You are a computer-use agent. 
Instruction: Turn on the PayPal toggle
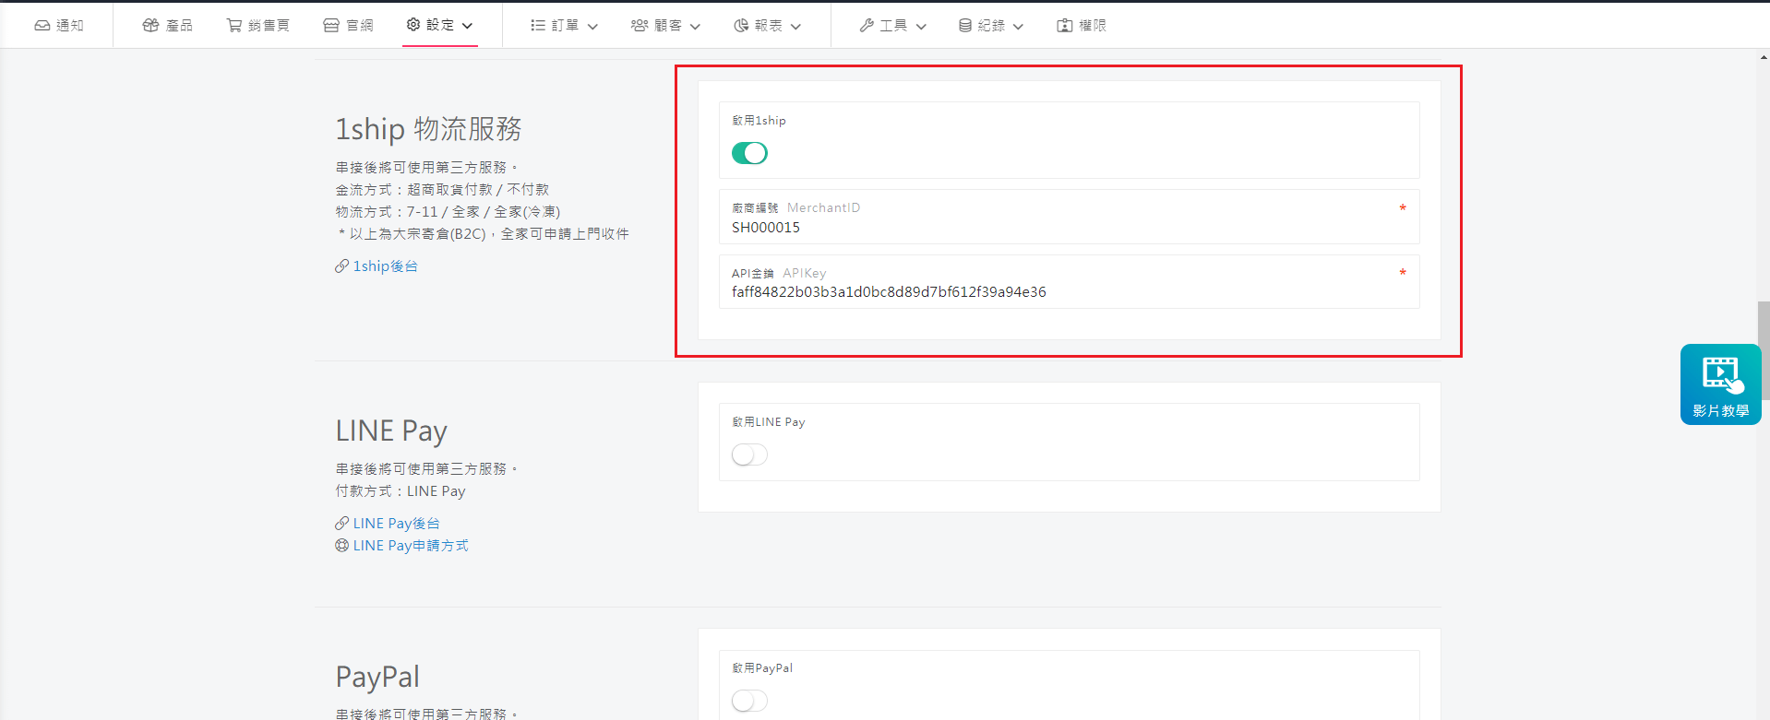[749, 701]
